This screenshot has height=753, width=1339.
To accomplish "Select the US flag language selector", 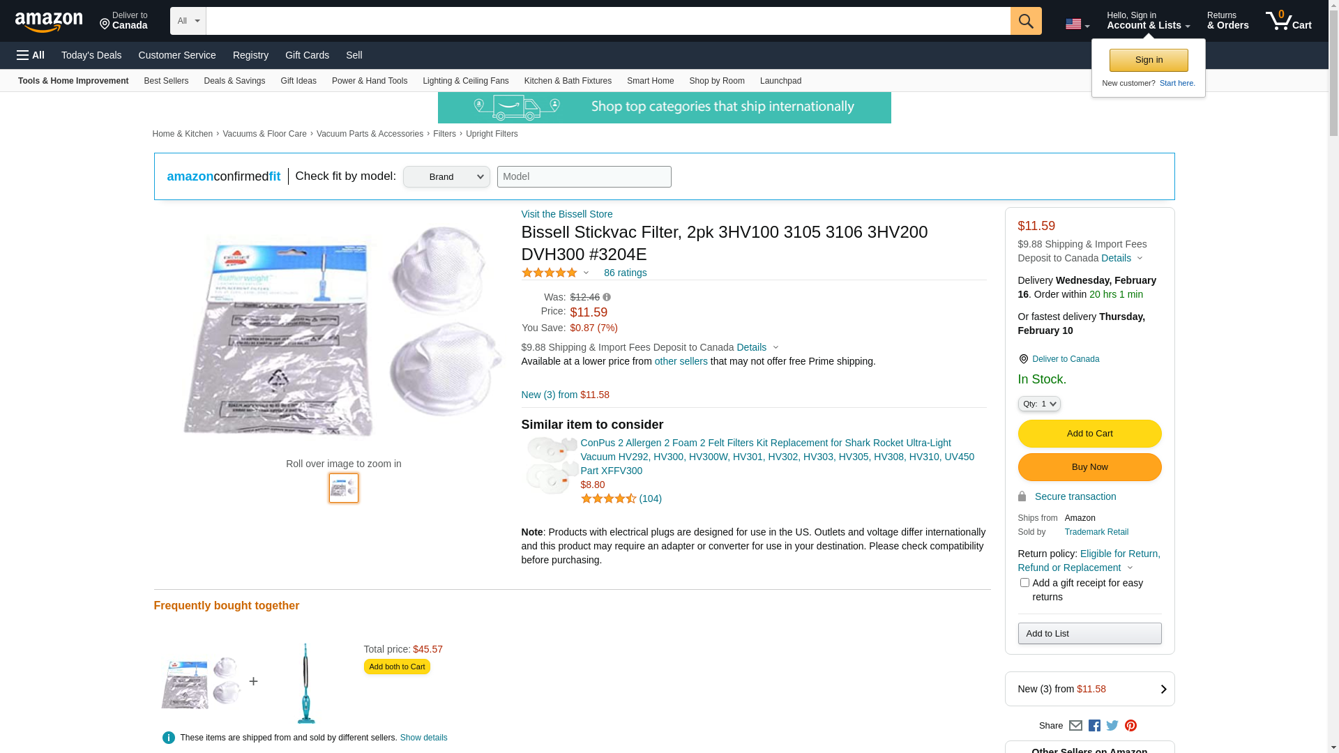I will (x=1077, y=24).
